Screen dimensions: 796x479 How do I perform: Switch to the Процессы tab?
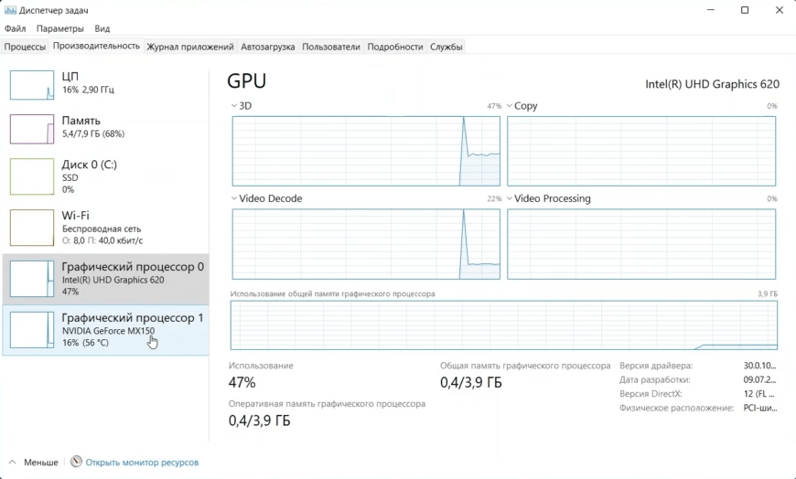(25, 47)
